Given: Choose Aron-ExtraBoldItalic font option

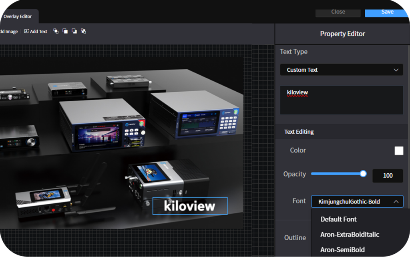Looking at the screenshot, I should (350, 234).
